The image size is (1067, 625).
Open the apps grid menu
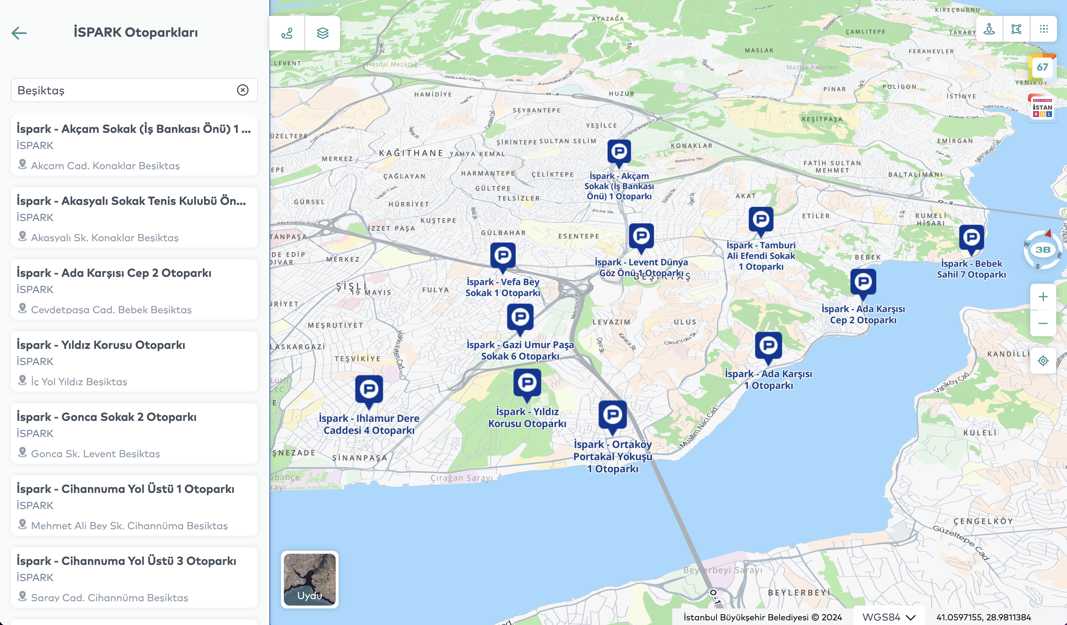[1044, 29]
